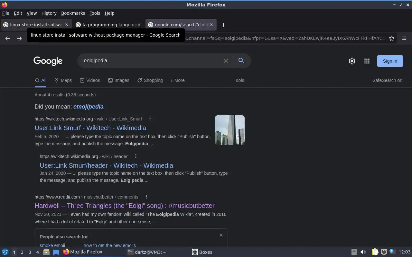
Task: Open the File menu
Action: point(6,13)
